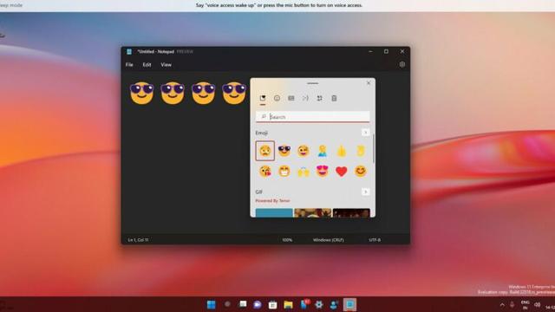Click the emoji panel top grab handle

tap(312, 83)
